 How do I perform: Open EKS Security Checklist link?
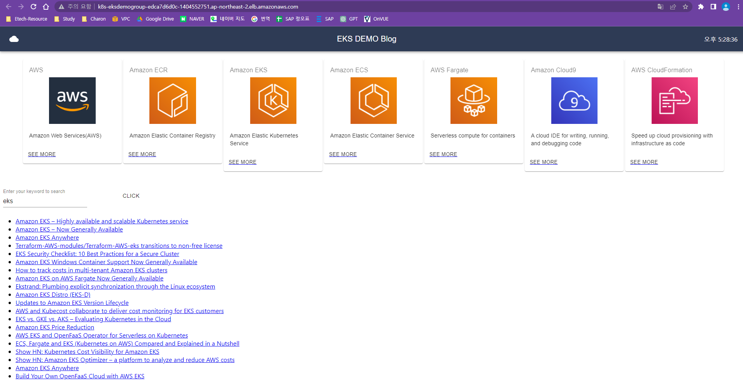(x=97, y=254)
